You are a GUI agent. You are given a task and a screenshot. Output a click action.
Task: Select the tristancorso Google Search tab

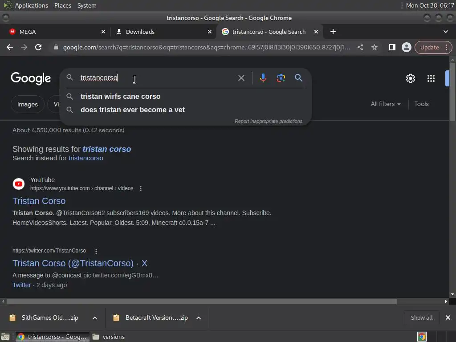click(x=269, y=32)
